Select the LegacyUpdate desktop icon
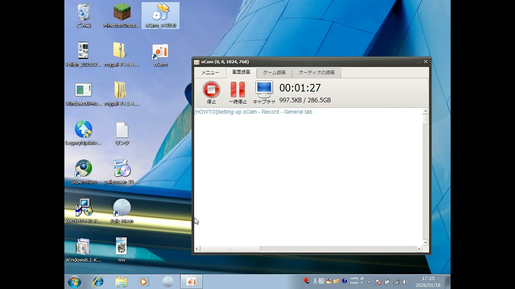This screenshot has width=515, height=289. pyautogui.click(x=83, y=133)
